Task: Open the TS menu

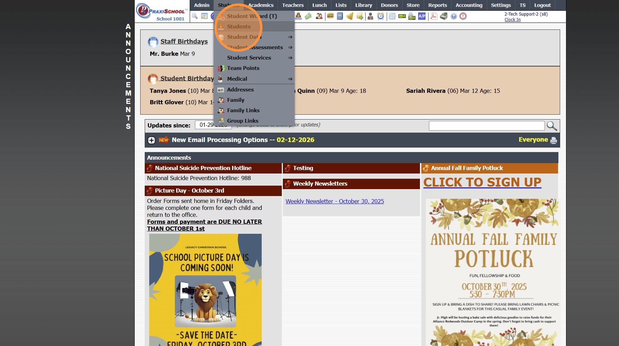Action: [x=523, y=5]
